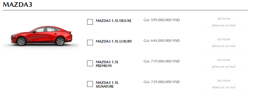Open DỰ TOÁN for the Luxury model
Image resolution: width=255 pixels, height=104 pixels.
(224, 40)
